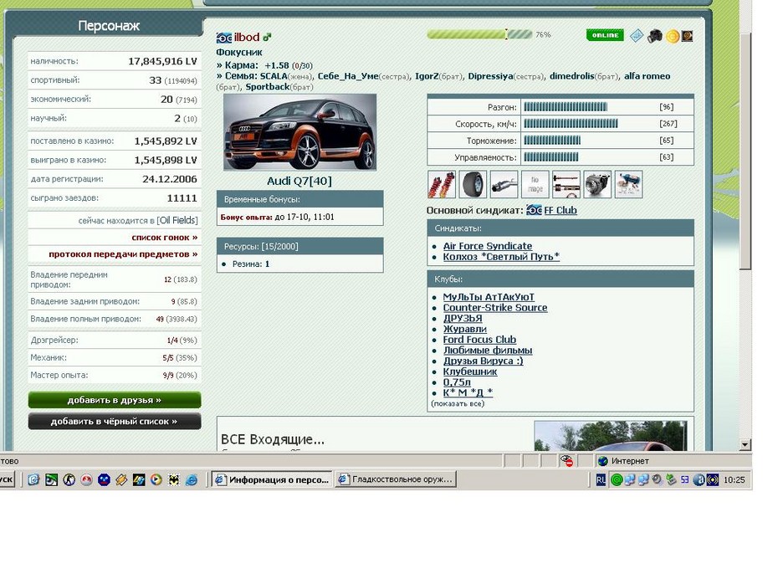Click the turbocharger part icon

(x=597, y=184)
